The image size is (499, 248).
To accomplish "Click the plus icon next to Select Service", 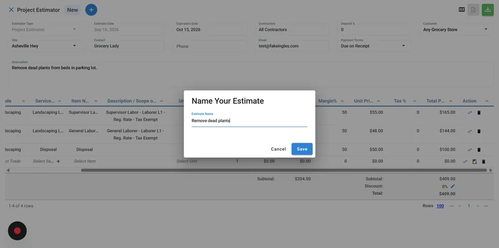I will coord(58,161).
